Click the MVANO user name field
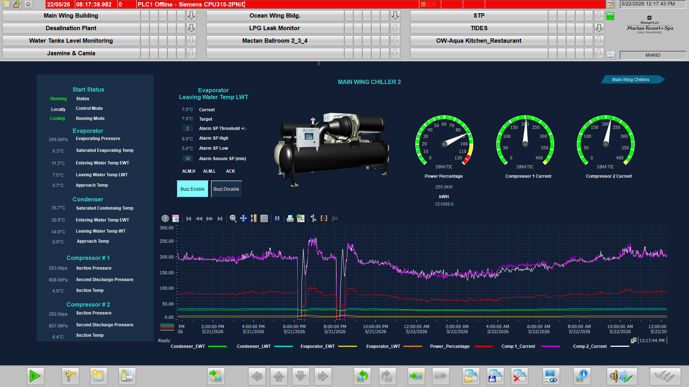Image resolution: width=689 pixels, height=387 pixels. point(653,55)
